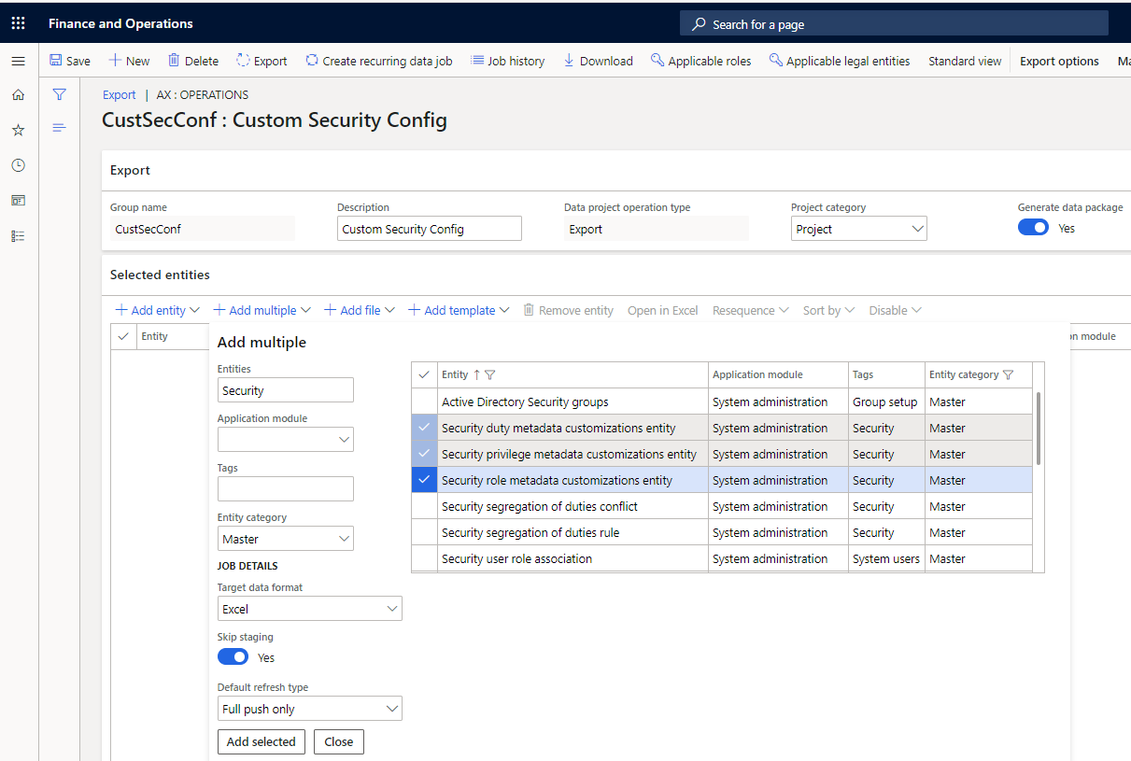Click the entity grid vertical scrollbar
1131x761 pixels.
(x=1039, y=430)
